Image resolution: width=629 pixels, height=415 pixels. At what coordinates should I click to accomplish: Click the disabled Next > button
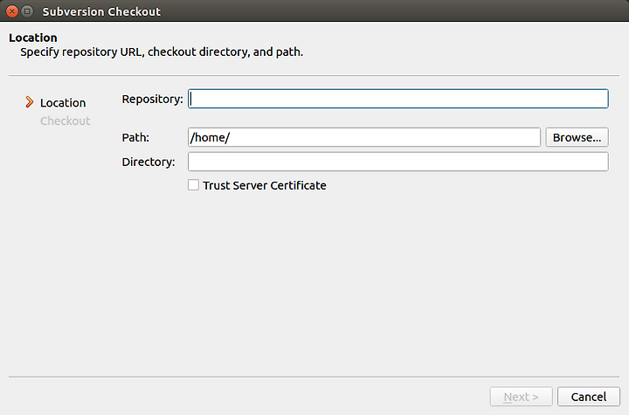(x=521, y=397)
